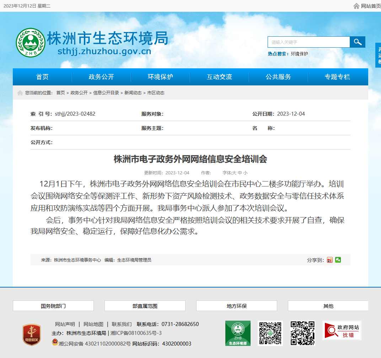Click the 党政机关 badge icon
Viewport: 381px width, 358px height.
32,335
